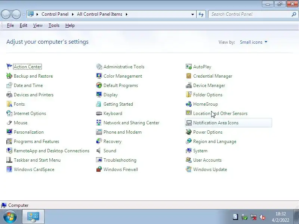Click the Control Panel breadcrumb
This screenshot has width=299, height=224.
[55, 14]
